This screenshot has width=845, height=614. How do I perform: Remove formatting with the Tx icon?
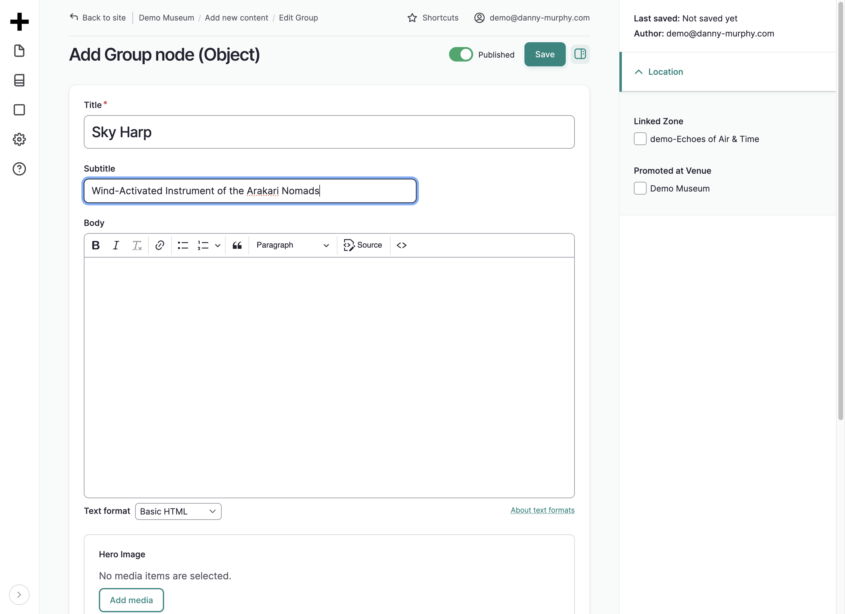(x=137, y=245)
